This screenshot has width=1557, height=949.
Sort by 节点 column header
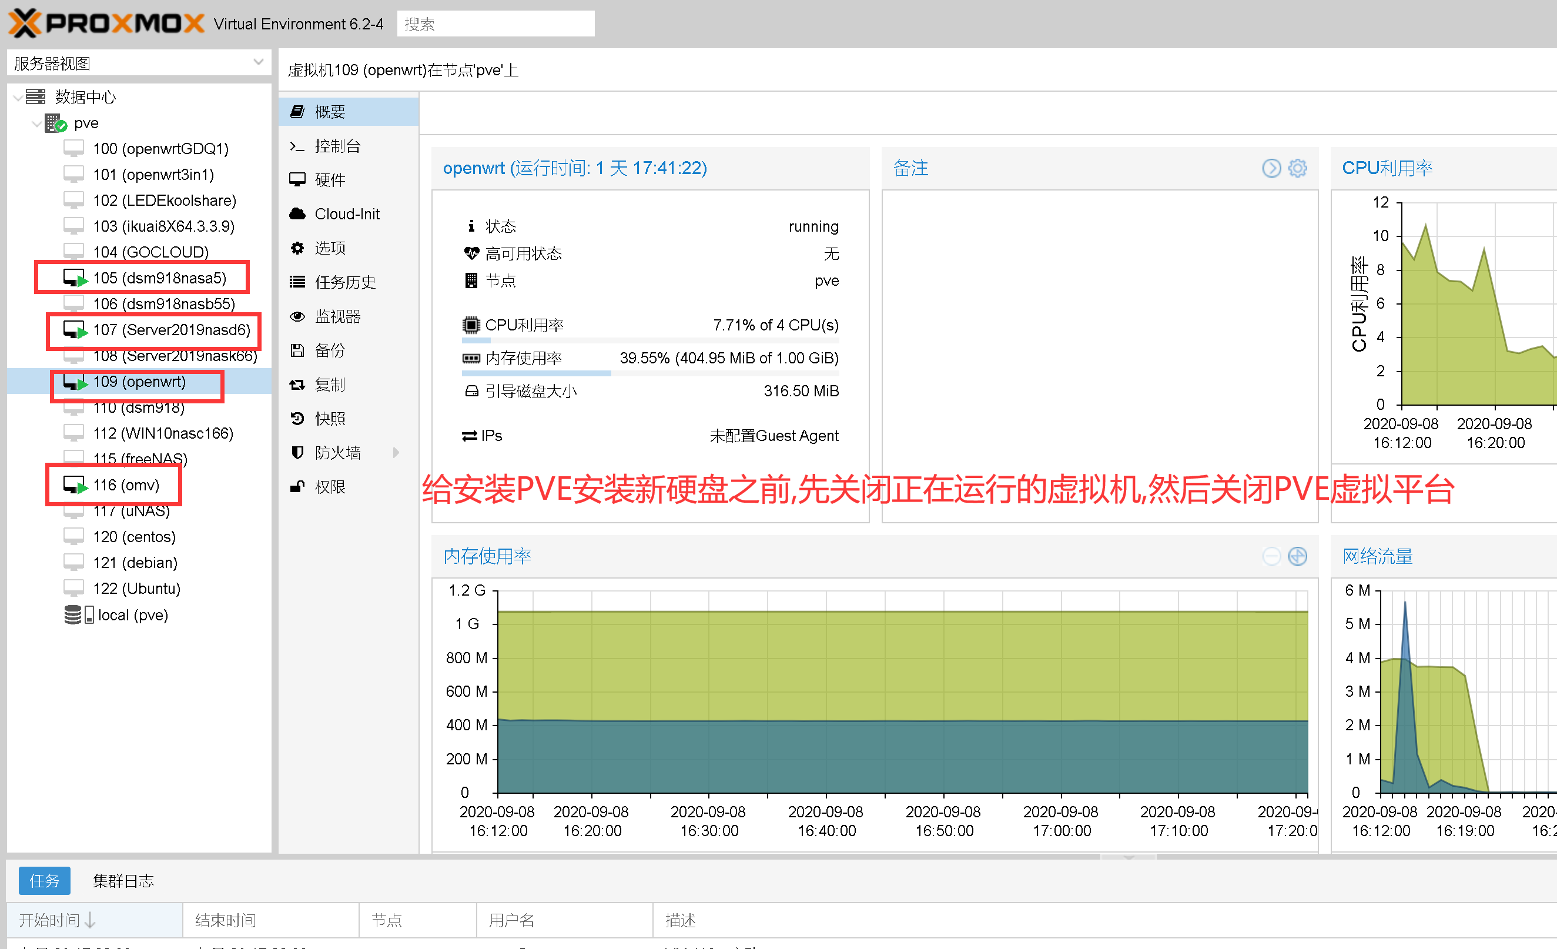(418, 921)
